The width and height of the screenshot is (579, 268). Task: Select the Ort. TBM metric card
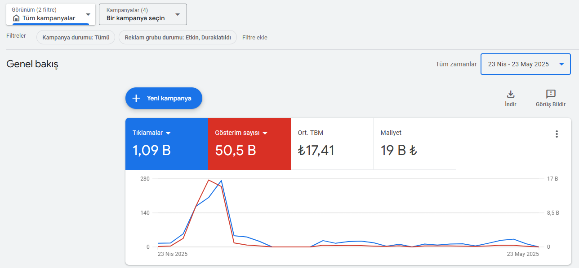332,144
